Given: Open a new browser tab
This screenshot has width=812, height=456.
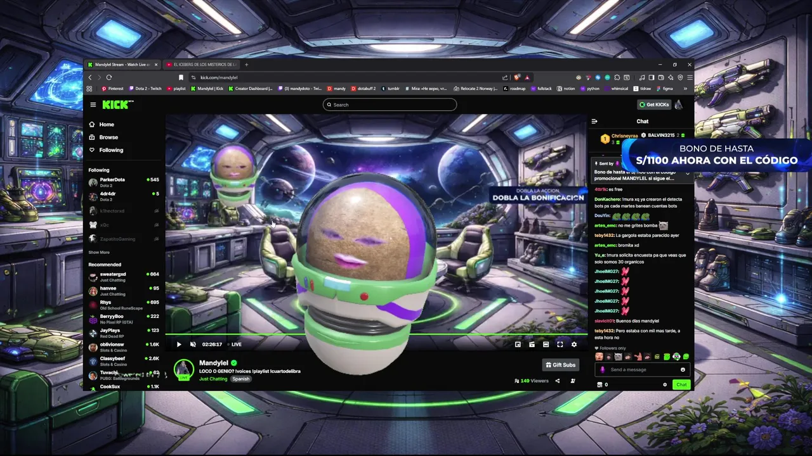Looking at the screenshot, I should (x=247, y=65).
